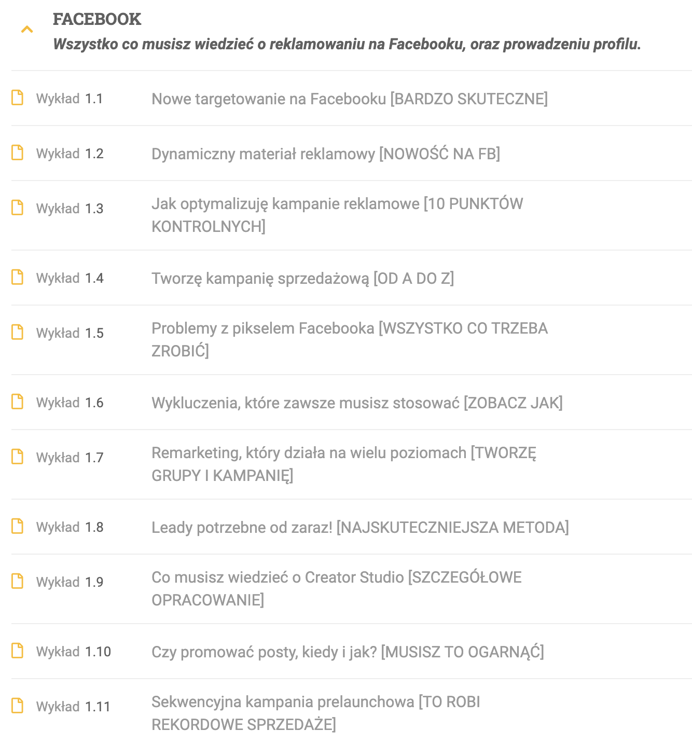Click the document icon beside Wykład 1.2
The height and width of the screenshot is (744, 692).
18,153
